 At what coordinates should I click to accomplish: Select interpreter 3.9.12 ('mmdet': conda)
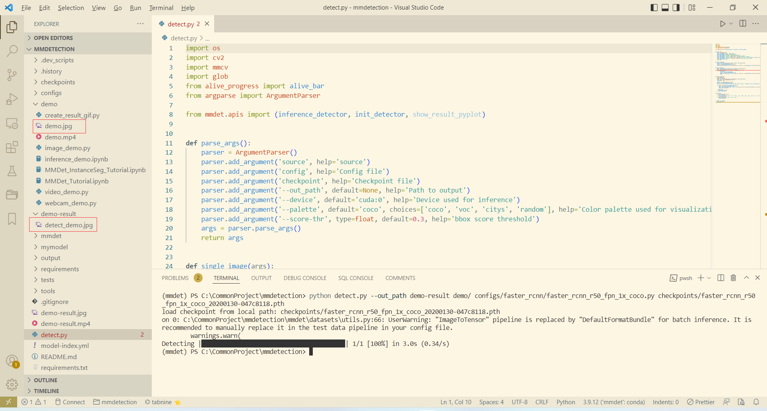(614, 402)
